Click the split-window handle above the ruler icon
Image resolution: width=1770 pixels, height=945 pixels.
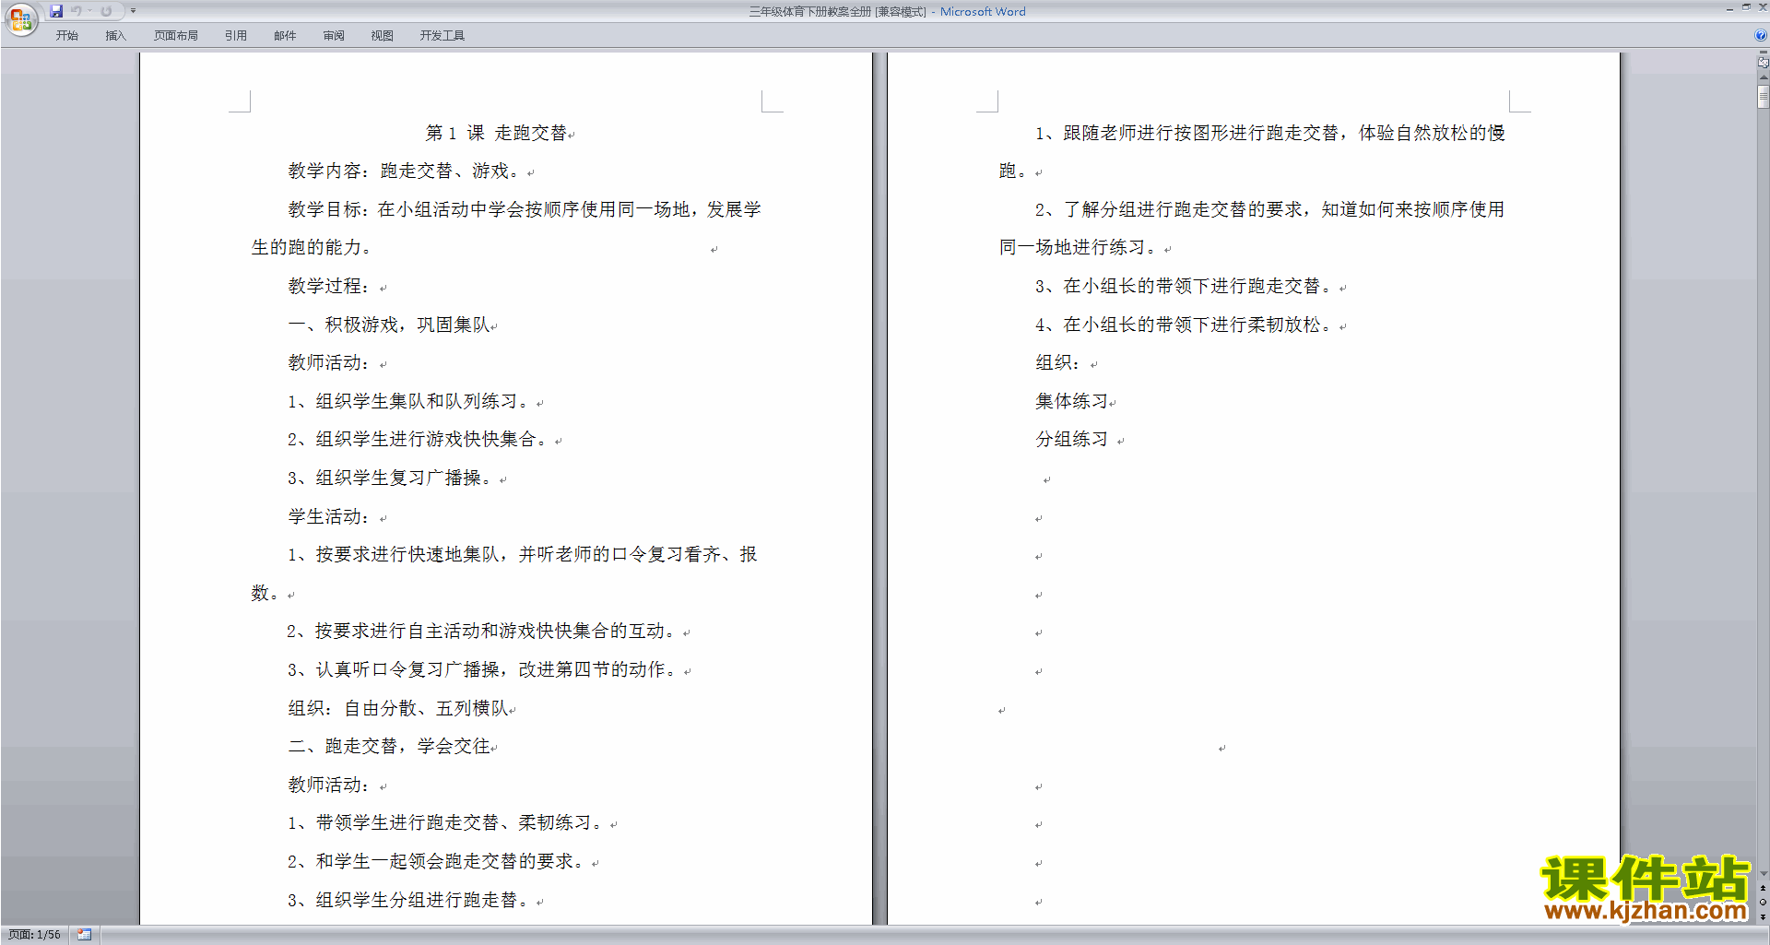[1763, 53]
